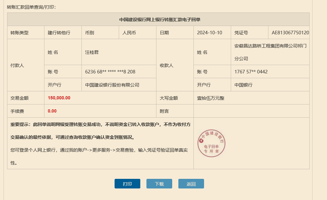Click the payer bank 中国建设银行股份有限公司

pyautogui.click(x=112, y=85)
